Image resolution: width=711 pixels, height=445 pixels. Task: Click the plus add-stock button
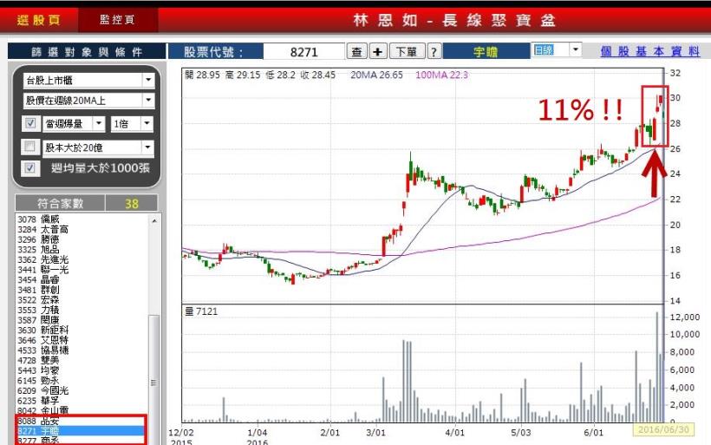tap(378, 52)
